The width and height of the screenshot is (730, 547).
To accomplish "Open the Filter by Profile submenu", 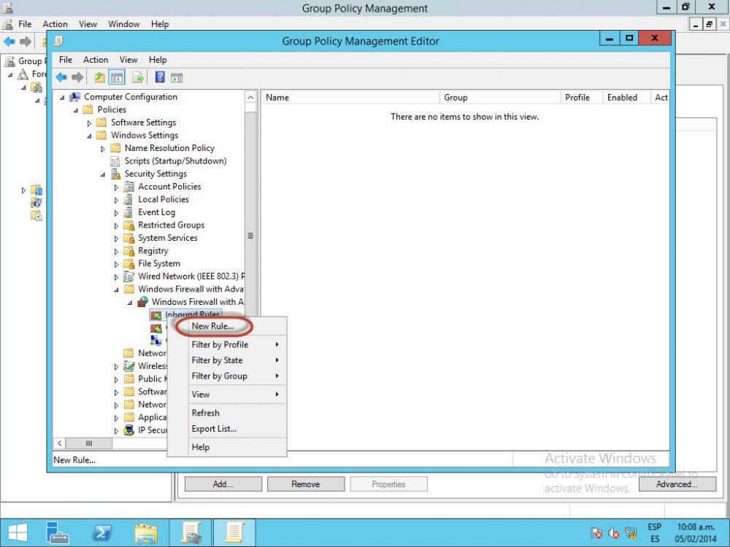I will click(x=227, y=345).
